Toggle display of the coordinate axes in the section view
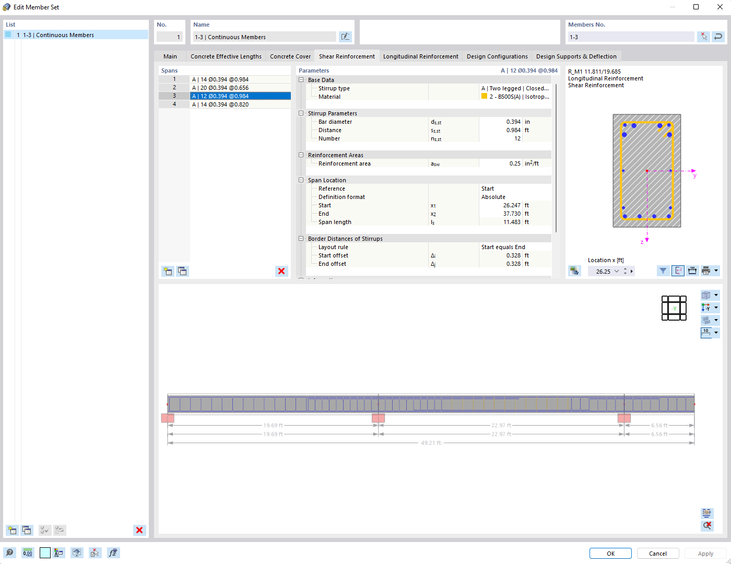Image resolution: width=731 pixels, height=564 pixels. [678, 271]
